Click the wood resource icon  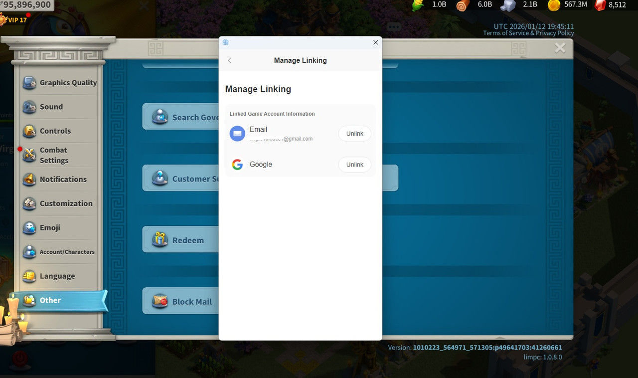pyautogui.click(x=463, y=5)
